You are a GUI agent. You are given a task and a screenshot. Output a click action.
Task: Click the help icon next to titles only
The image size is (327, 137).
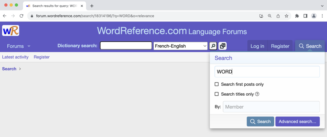(257, 94)
